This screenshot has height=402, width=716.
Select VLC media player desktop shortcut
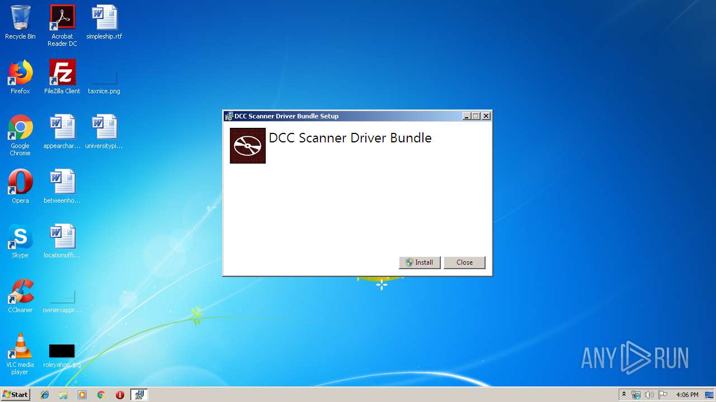20,355
